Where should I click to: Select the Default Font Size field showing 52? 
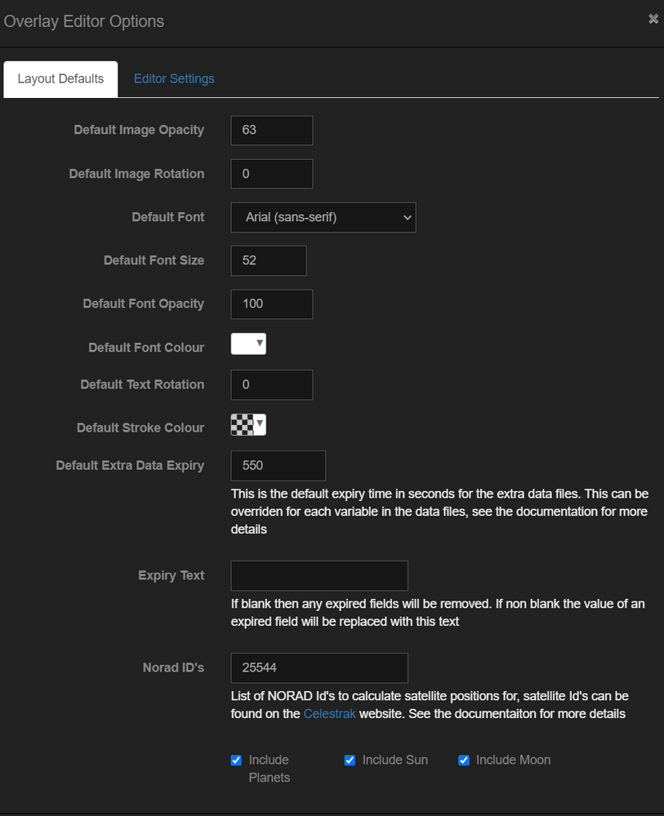click(x=269, y=260)
